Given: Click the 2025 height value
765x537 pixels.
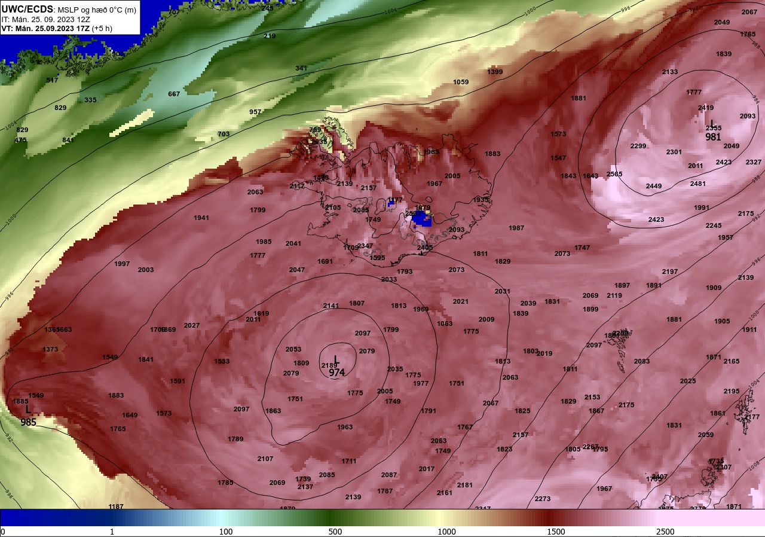Looking at the screenshot, I should pyautogui.click(x=688, y=381).
